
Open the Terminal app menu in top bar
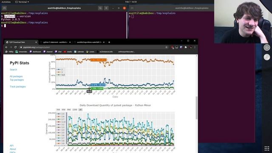(22, 2)
